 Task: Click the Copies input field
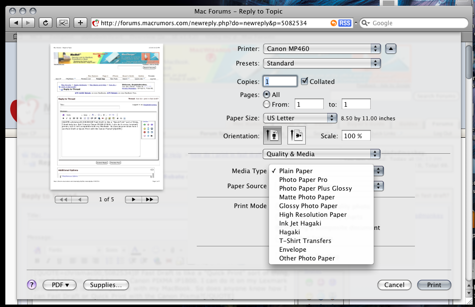click(x=280, y=81)
